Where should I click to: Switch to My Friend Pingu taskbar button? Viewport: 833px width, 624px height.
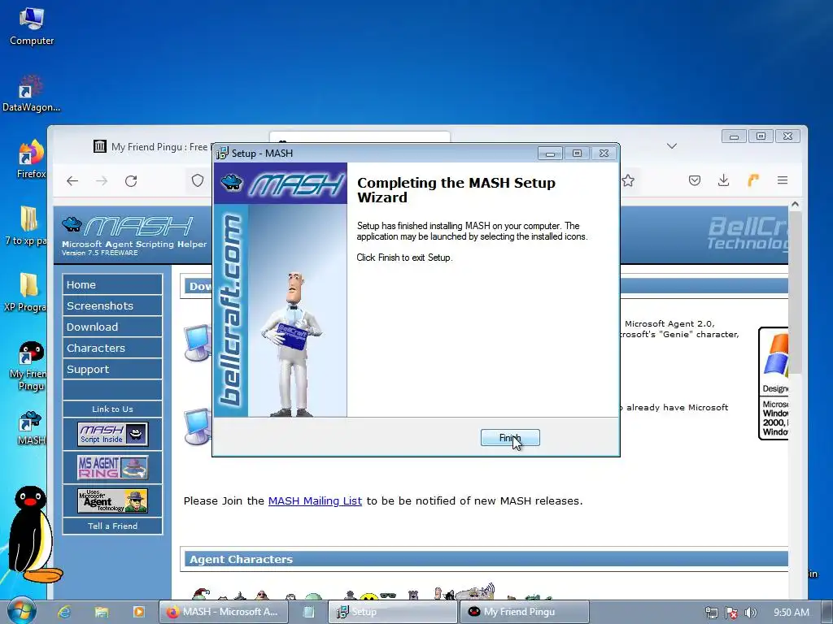pyautogui.click(x=525, y=612)
